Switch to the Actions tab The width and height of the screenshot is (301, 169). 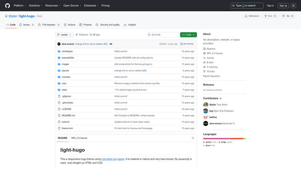70,25
